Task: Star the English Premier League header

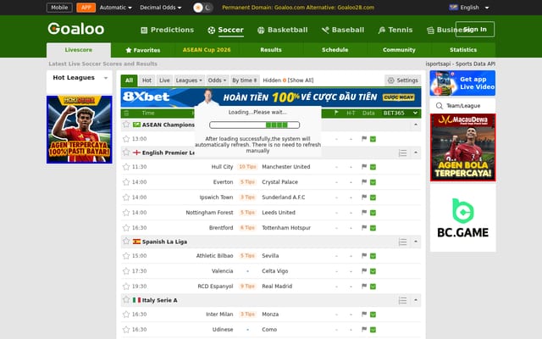Action: click(126, 153)
